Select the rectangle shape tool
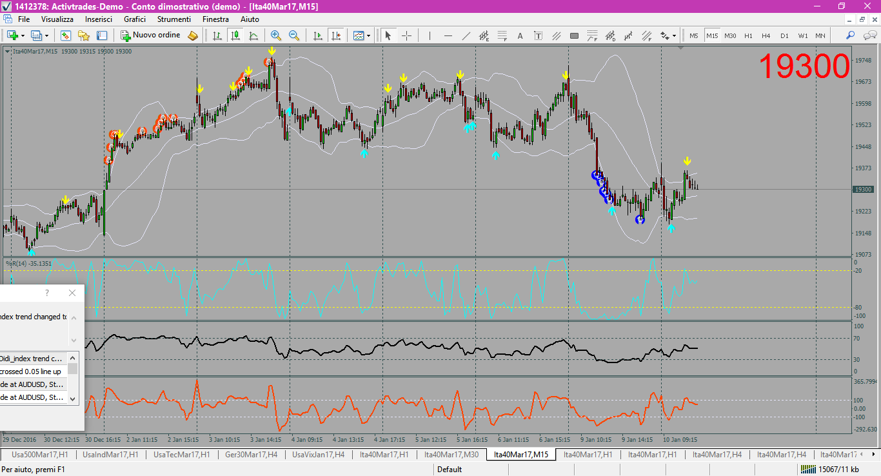This screenshot has width=881, height=476. point(575,35)
